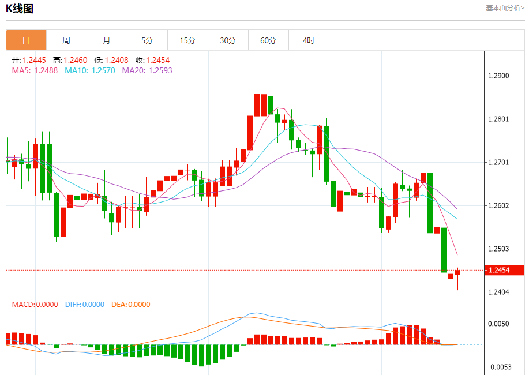Click the 1.2503 price axis label

[x=498, y=249]
